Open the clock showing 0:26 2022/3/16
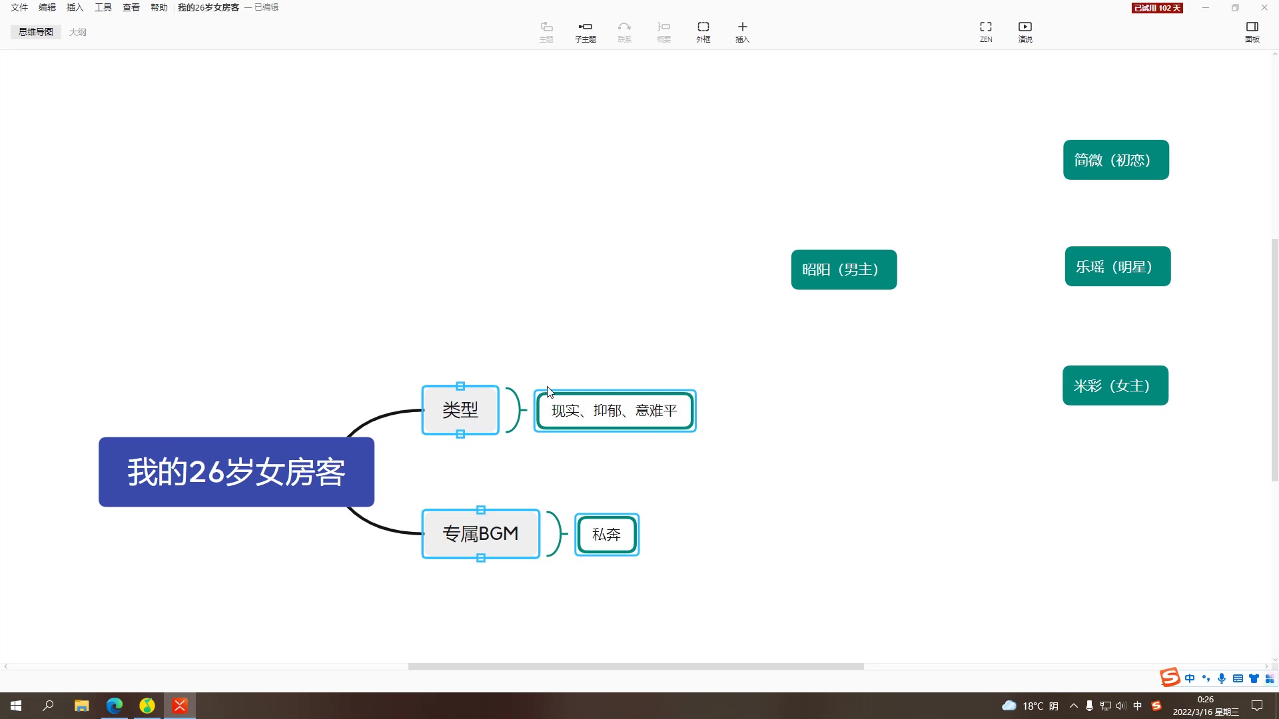This screenshot has height=719, width=1279. 1205,706
